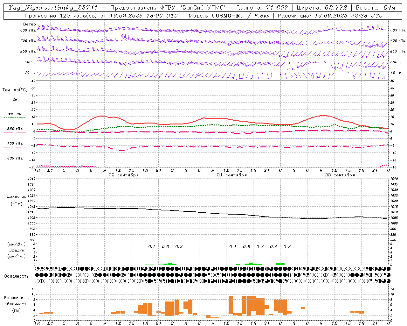This screenshot has width=407, height=326.
Task: Click the (гПа) unit label under Давление
Action: click(17, 204)
